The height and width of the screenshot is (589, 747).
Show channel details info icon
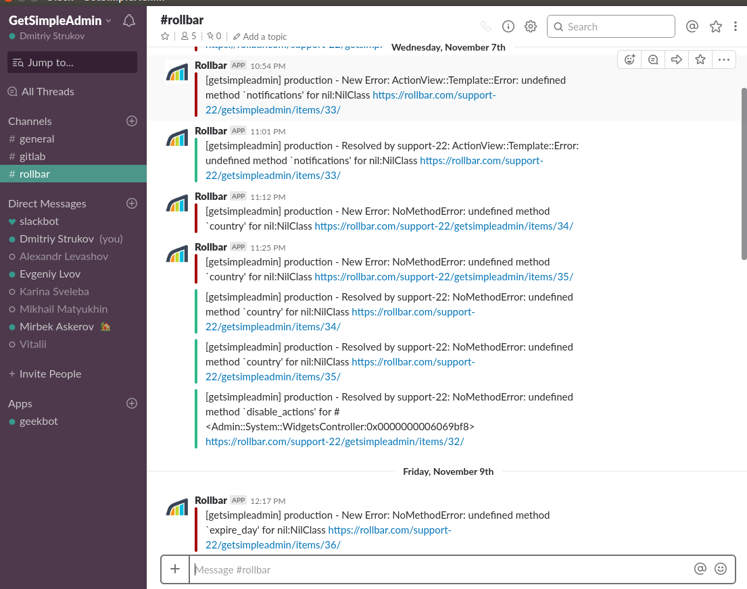[508, 26]
